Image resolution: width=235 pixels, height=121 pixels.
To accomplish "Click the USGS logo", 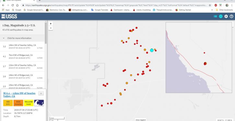I will pos(9,16).
